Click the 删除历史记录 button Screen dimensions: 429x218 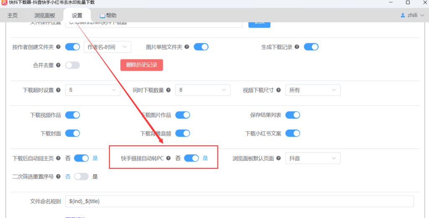(142, 65)
